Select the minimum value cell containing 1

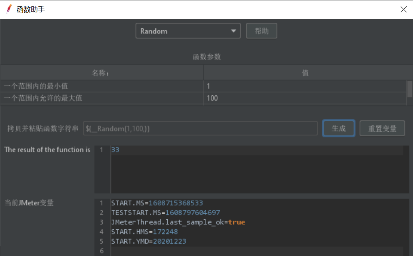305,86
